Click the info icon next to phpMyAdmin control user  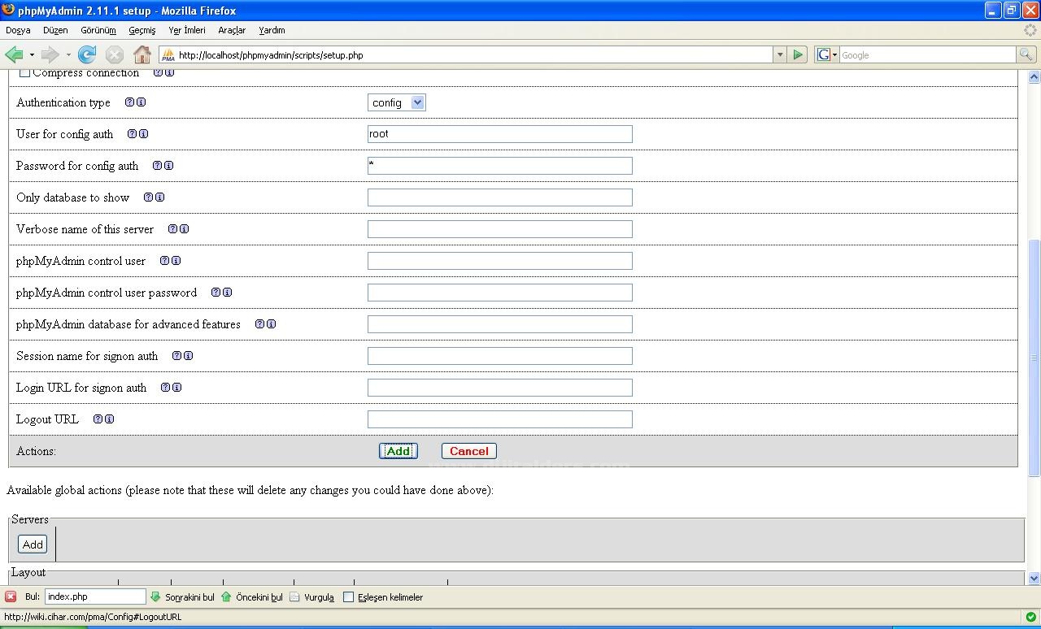[x=176, y=260]
